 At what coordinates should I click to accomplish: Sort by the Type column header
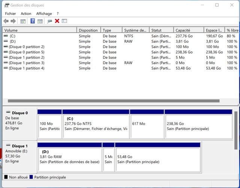tap(111, 30)
